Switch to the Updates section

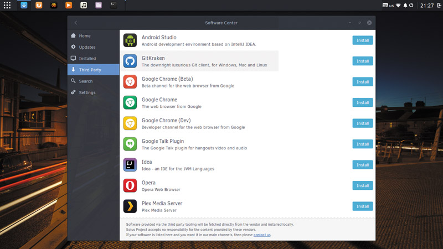(93, 47)
